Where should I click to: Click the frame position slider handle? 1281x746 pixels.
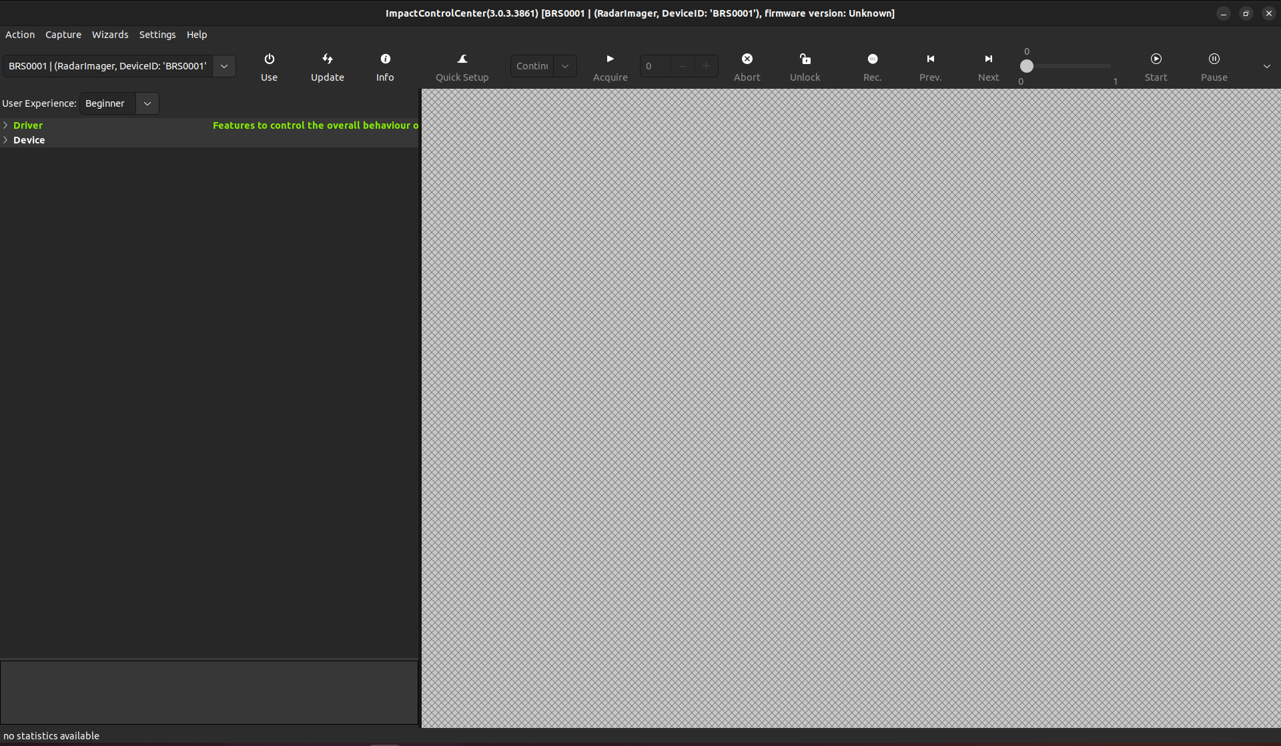(x=1027, y=66)
